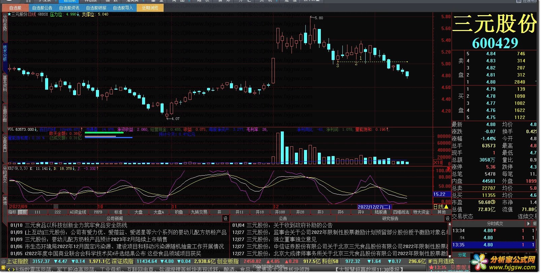The height and width of the screenshot is (273, 541).
Task: Select the 开28 indicator template
Action: 300,212
